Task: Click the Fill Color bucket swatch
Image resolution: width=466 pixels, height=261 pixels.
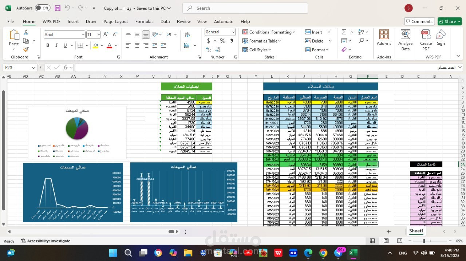Action: 95,45
